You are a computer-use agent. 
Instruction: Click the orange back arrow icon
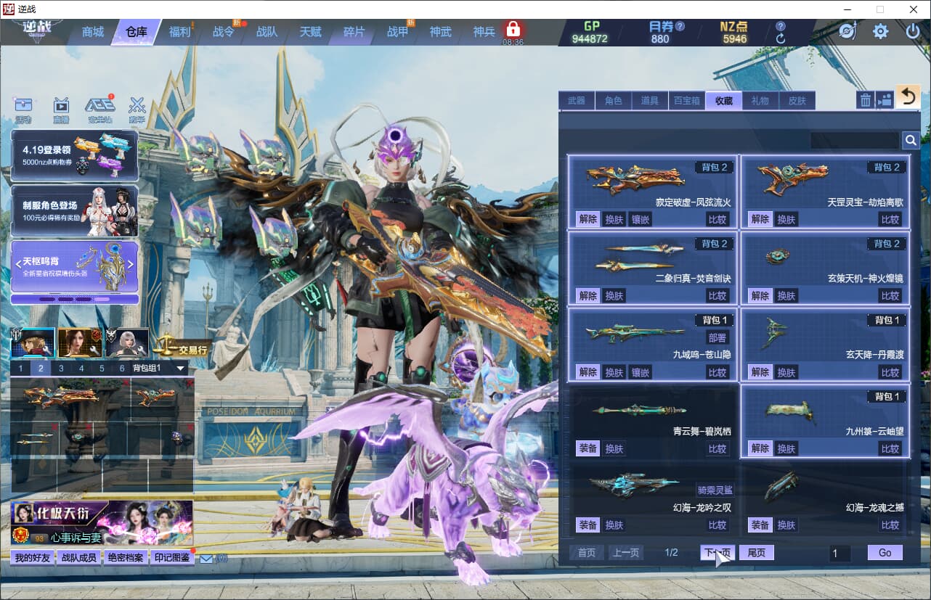908,96
